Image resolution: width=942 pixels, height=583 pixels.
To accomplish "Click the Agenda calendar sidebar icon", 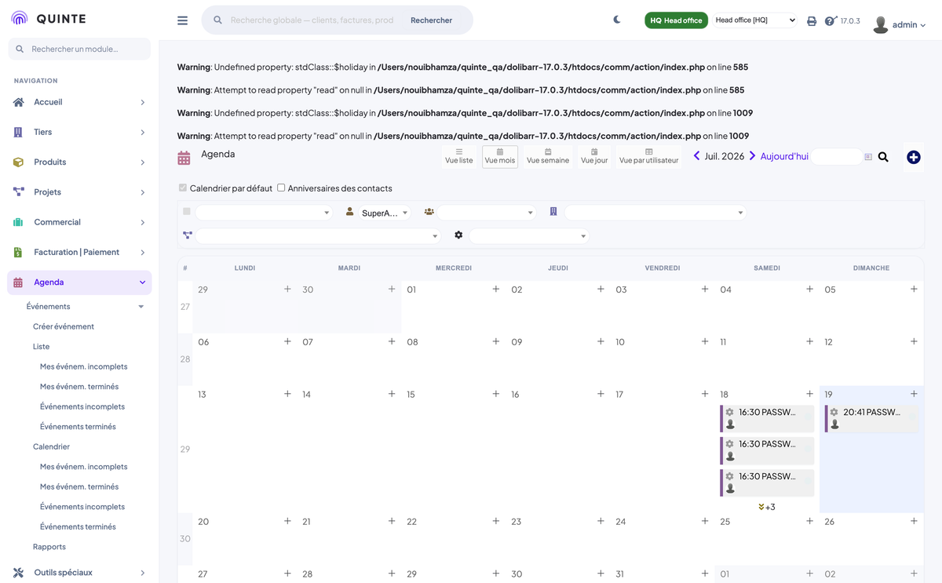I will pyautogui.click(x=18, y=282).
